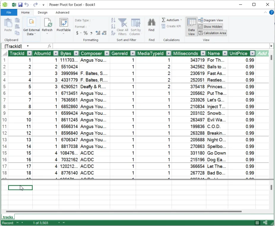The height and width of the screenshot is (226, 275).
Task: Toggle the Calculation Area
Action: pyautogui.click(x=212, y=33)
